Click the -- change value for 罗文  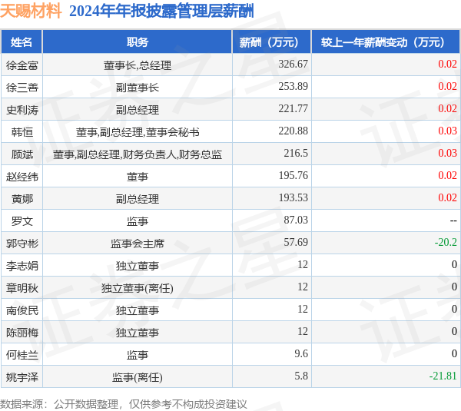point(453,220)
